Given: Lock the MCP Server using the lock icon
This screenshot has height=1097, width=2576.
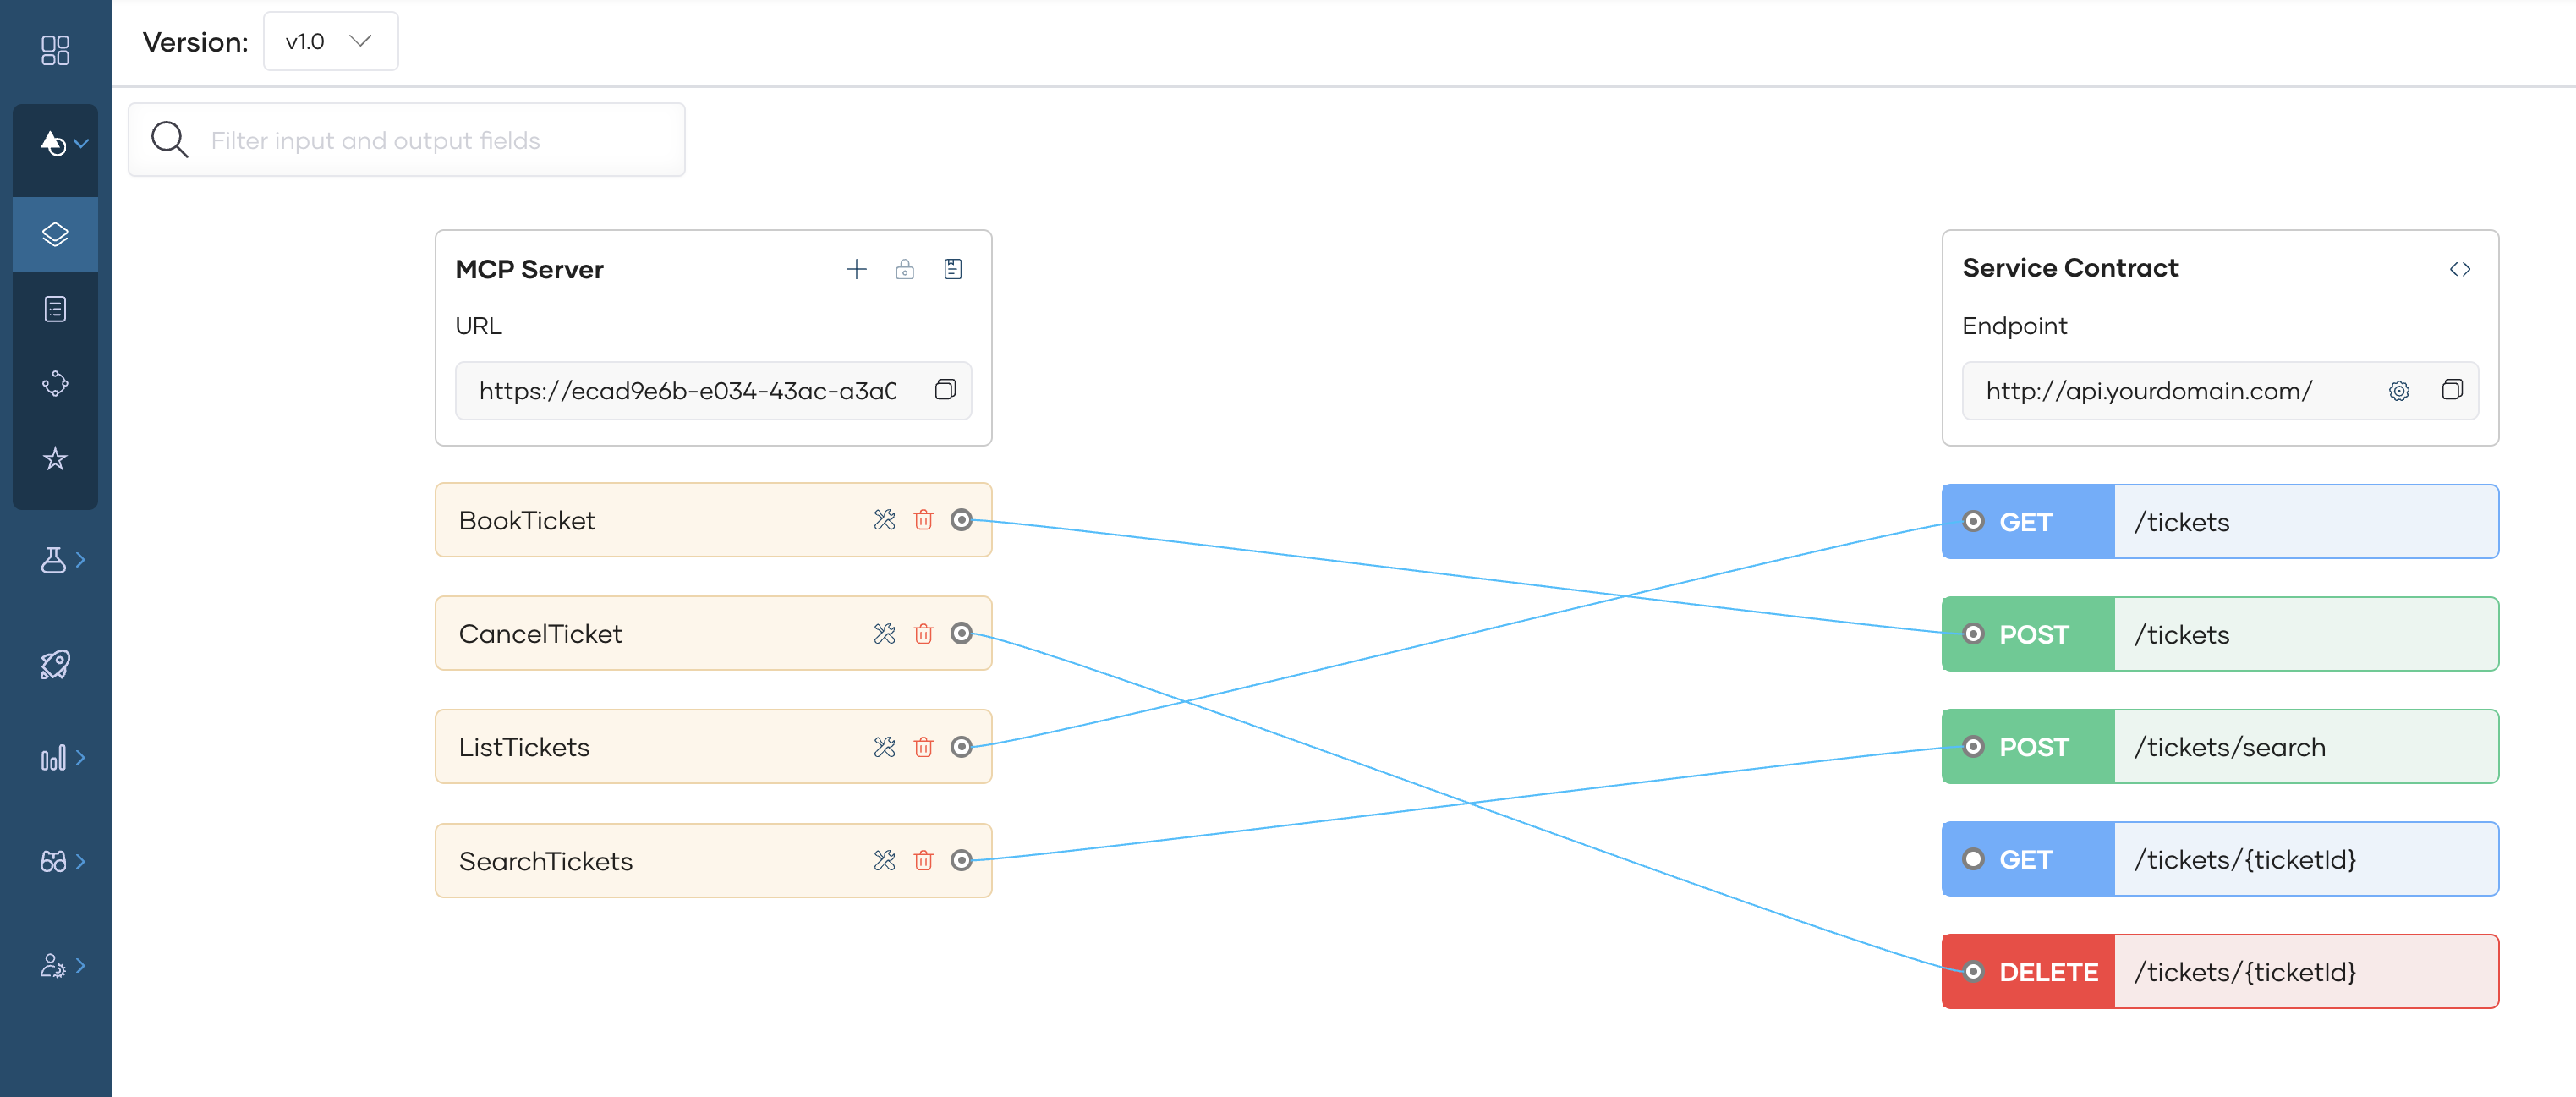Looking at the screenshot, I should click(x=905, y=268).
